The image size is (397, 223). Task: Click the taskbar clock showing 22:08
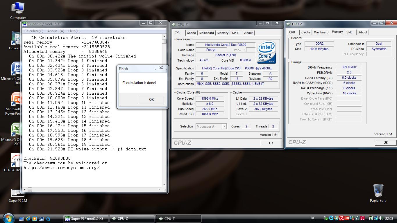coord(389,218)
